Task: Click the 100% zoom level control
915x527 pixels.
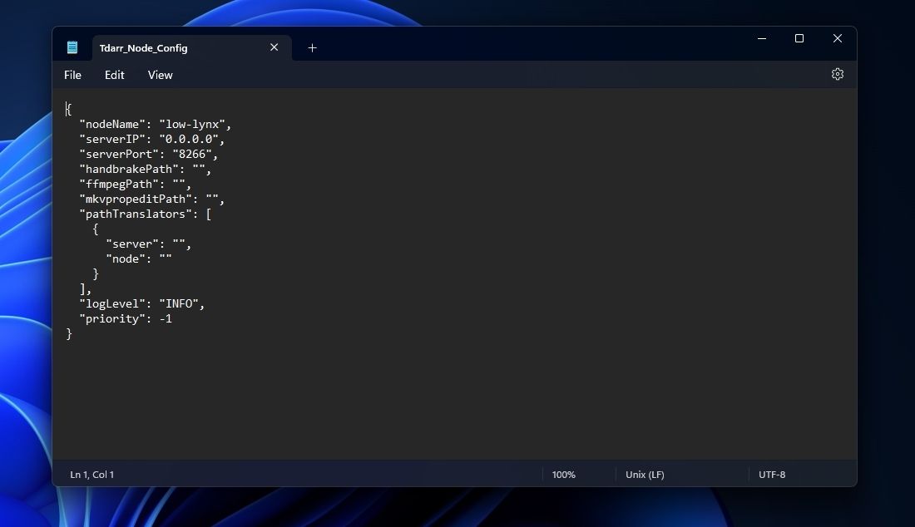Action: point(563,474)
